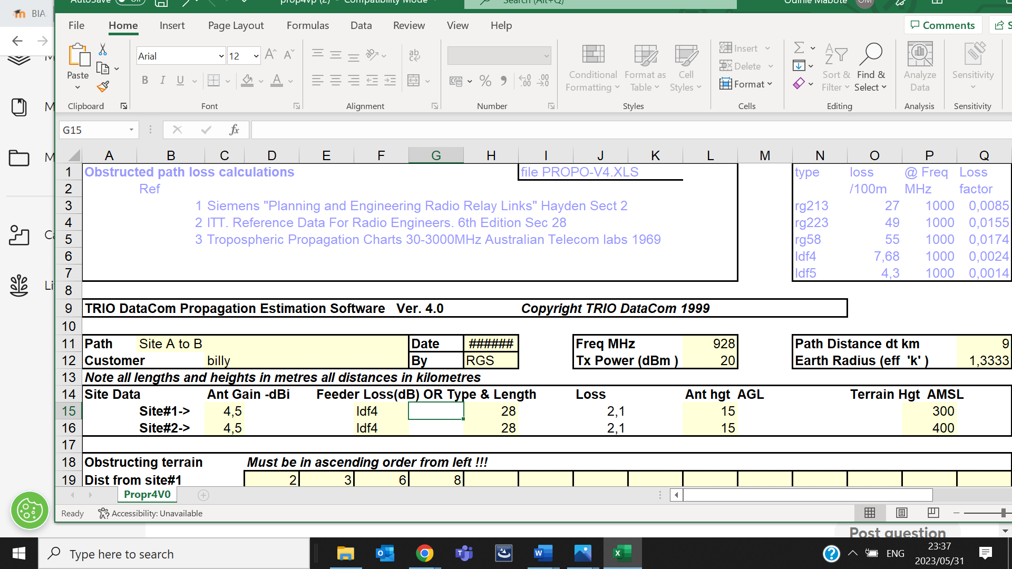The image size is (1012, 569).
Task: Switch to Page Layout view
Action: coord(901,513)
